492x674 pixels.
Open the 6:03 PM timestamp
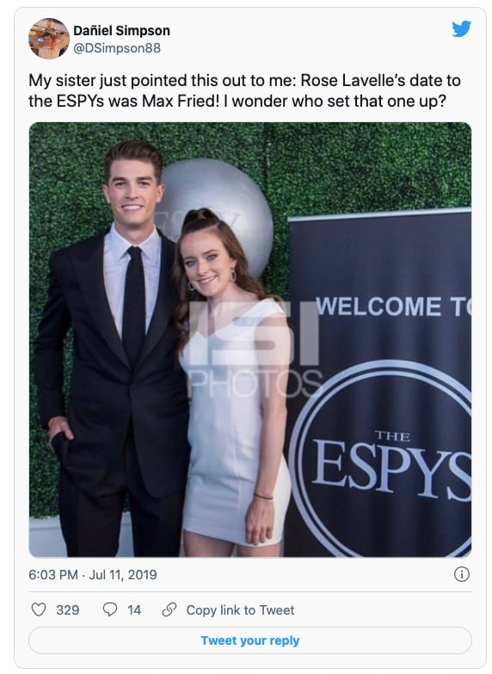pos(53,575)
